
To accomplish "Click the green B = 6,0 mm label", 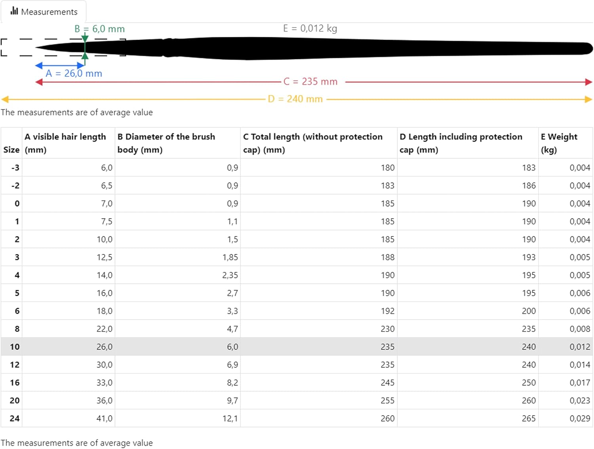I will pos(99,29).
